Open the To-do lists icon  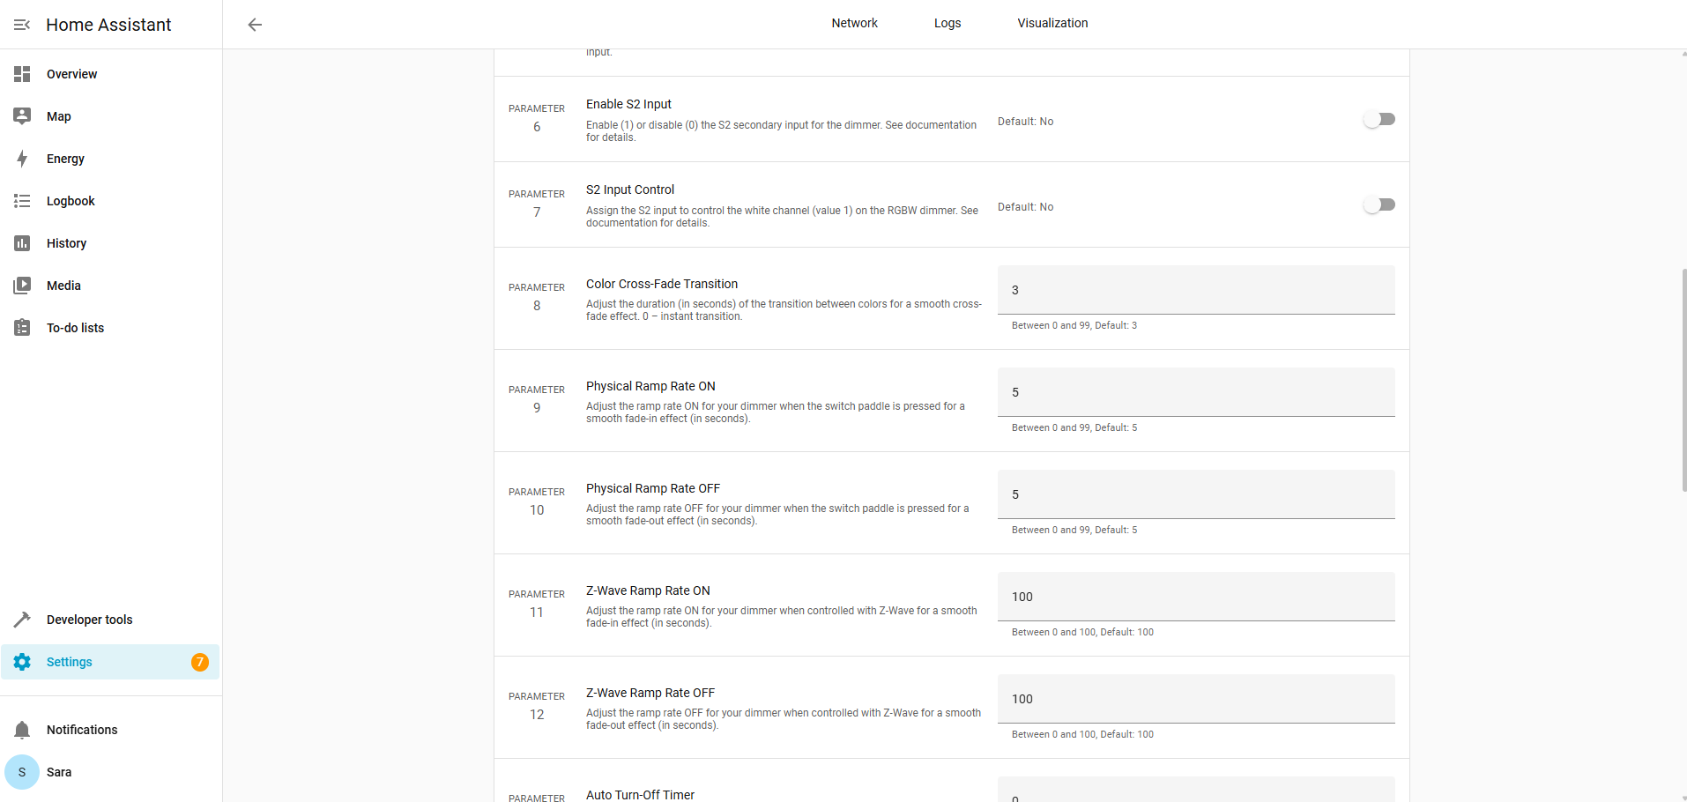(22, 328)
